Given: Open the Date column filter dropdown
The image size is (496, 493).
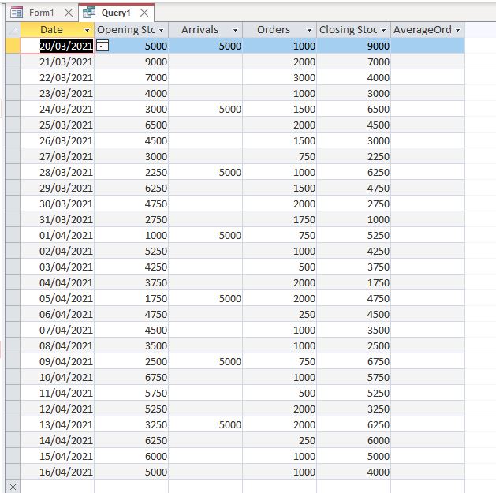Looking at the screenshot, I should [x=87, y=30].
